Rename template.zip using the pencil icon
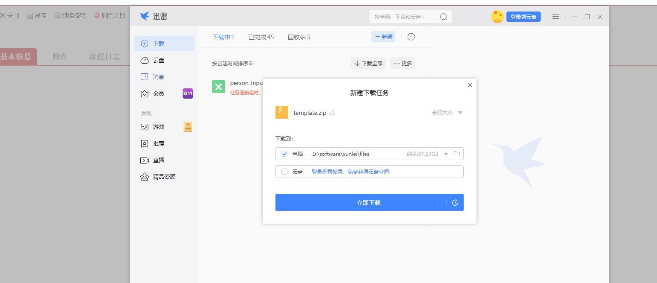 [331, 112]
